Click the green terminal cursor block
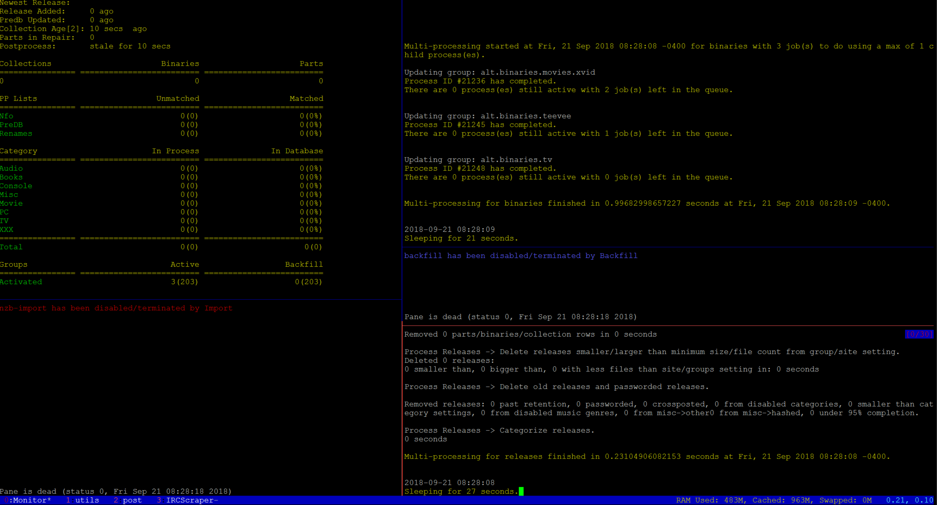Screen dimensions: 937x505 522,491
